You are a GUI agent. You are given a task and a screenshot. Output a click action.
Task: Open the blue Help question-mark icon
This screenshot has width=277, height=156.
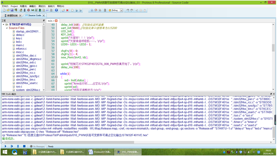[56, 10]
